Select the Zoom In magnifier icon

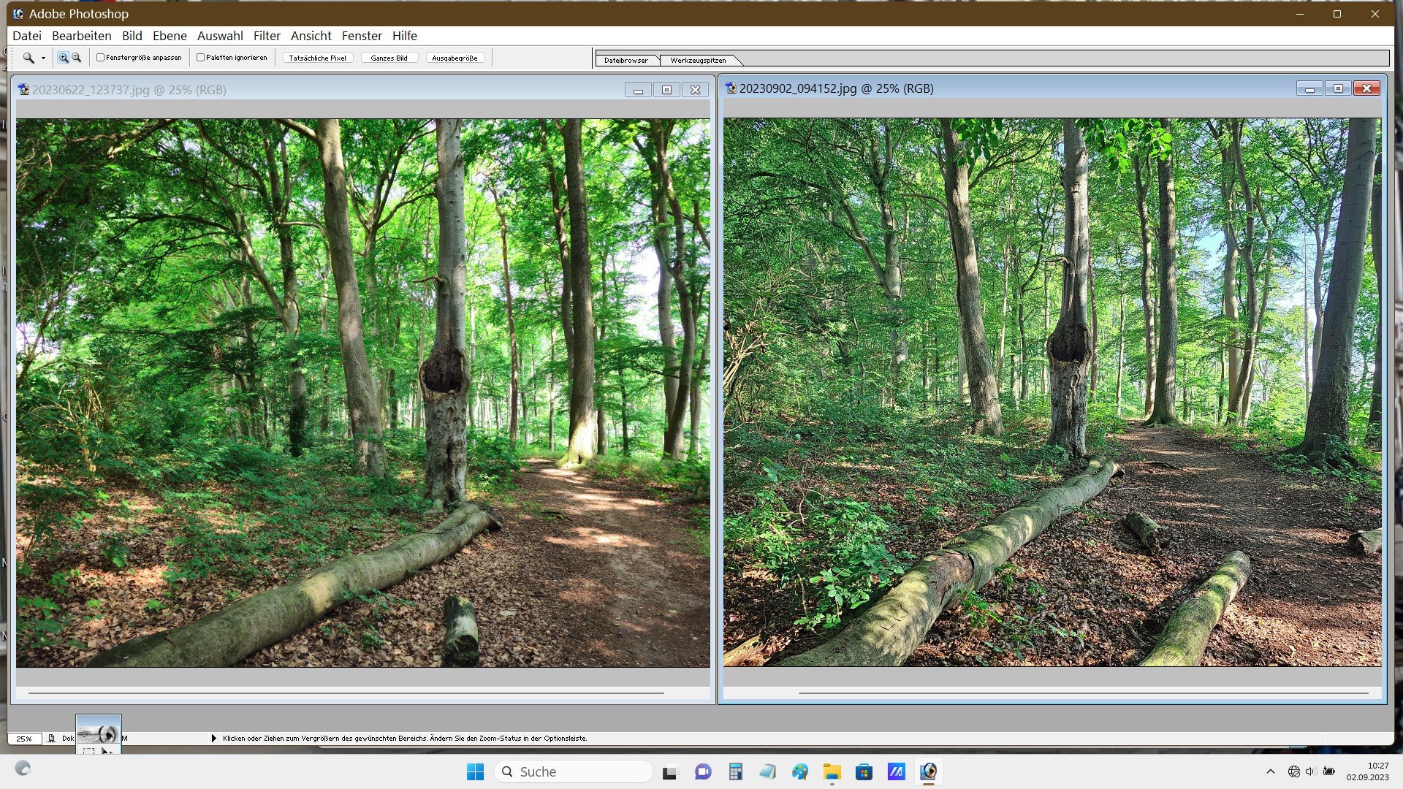[64, 58]
